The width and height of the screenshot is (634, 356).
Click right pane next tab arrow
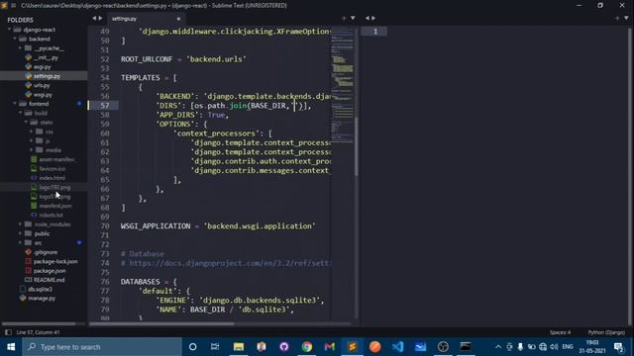click(373, 18)
